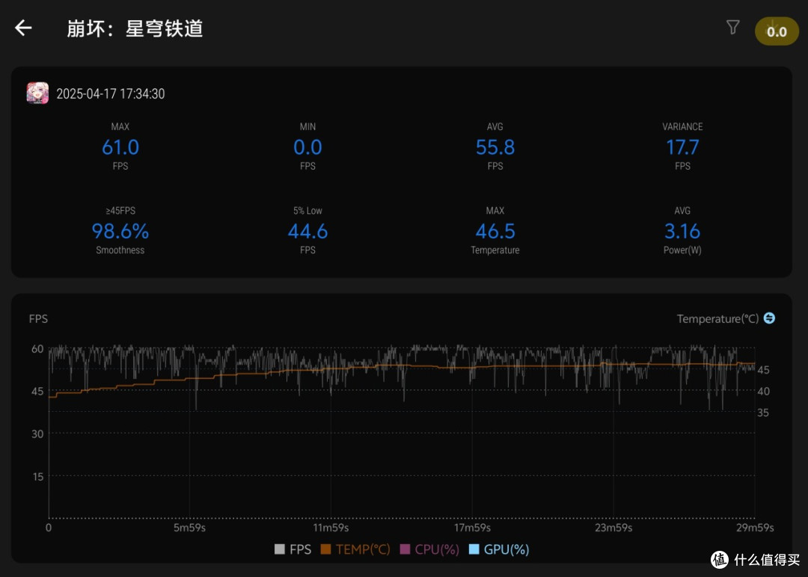Select the page title 崩坏：星穹铁道
The width and height of the screenshot is (808, 577).
click(x=135, y=28)
